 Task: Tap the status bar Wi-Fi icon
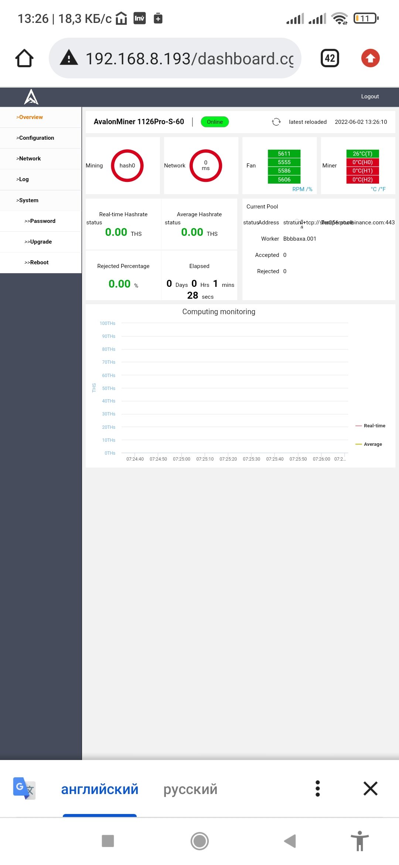pyautogui.click(x=340, y=18)
